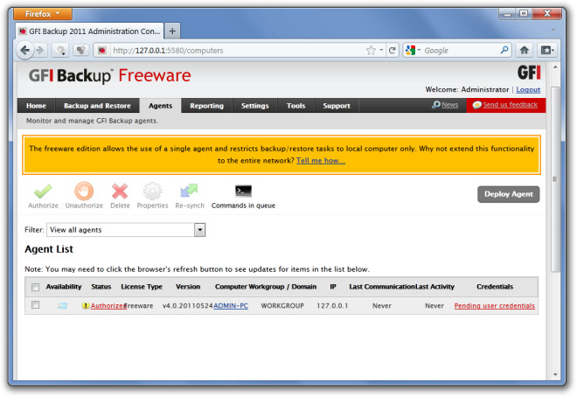577x397 pixels.
Task: Click the Pending user credentials link
Action: [494, 306]
